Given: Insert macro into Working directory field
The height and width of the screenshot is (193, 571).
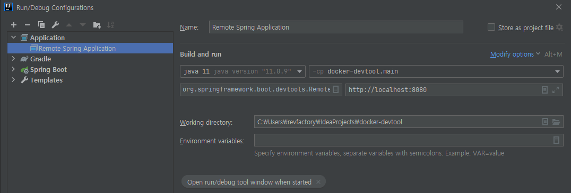Looking at the screenshot, I should (545, 122).
